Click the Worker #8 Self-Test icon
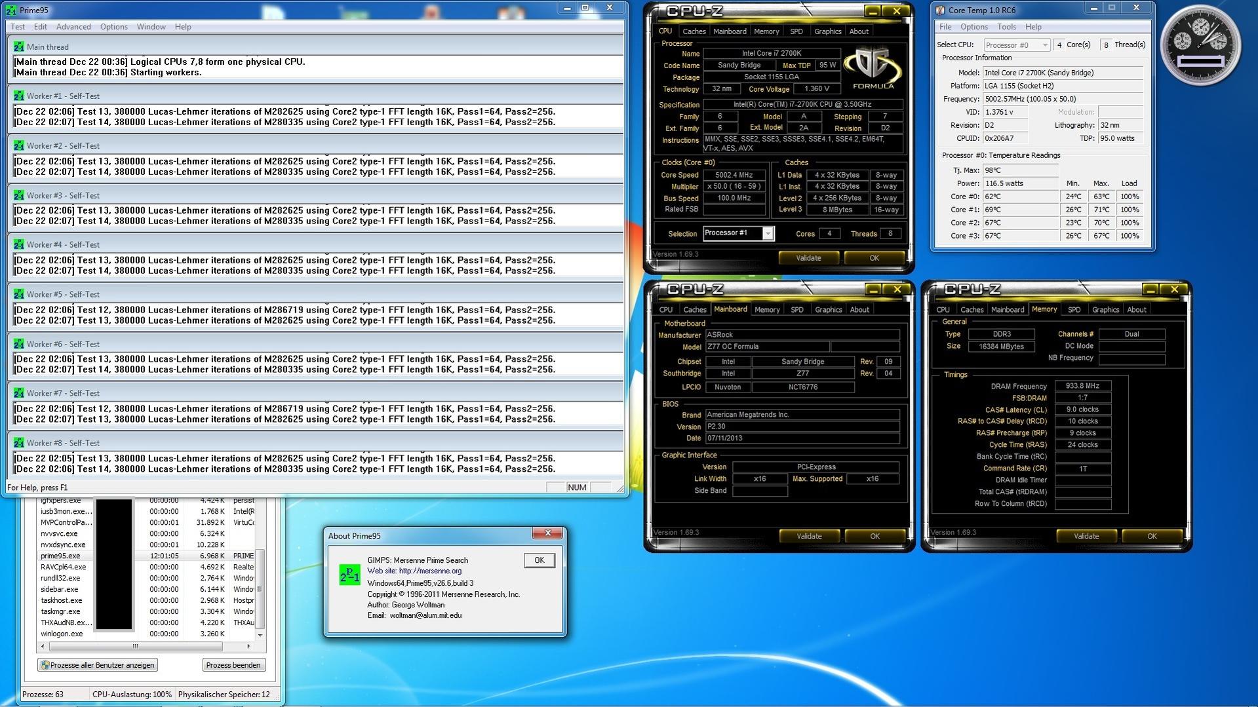1258x707 pixels. [19, 443]
